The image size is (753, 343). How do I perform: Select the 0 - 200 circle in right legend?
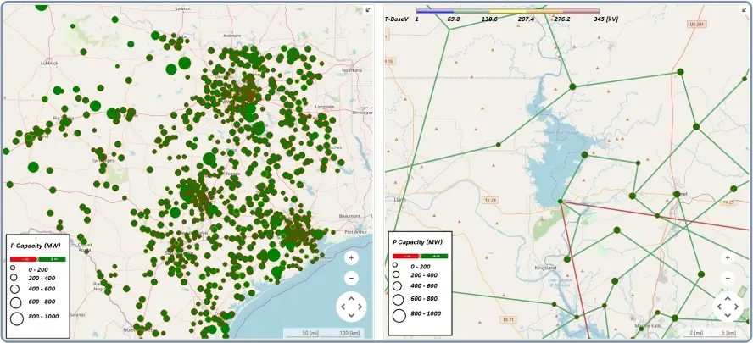[395, 265]
